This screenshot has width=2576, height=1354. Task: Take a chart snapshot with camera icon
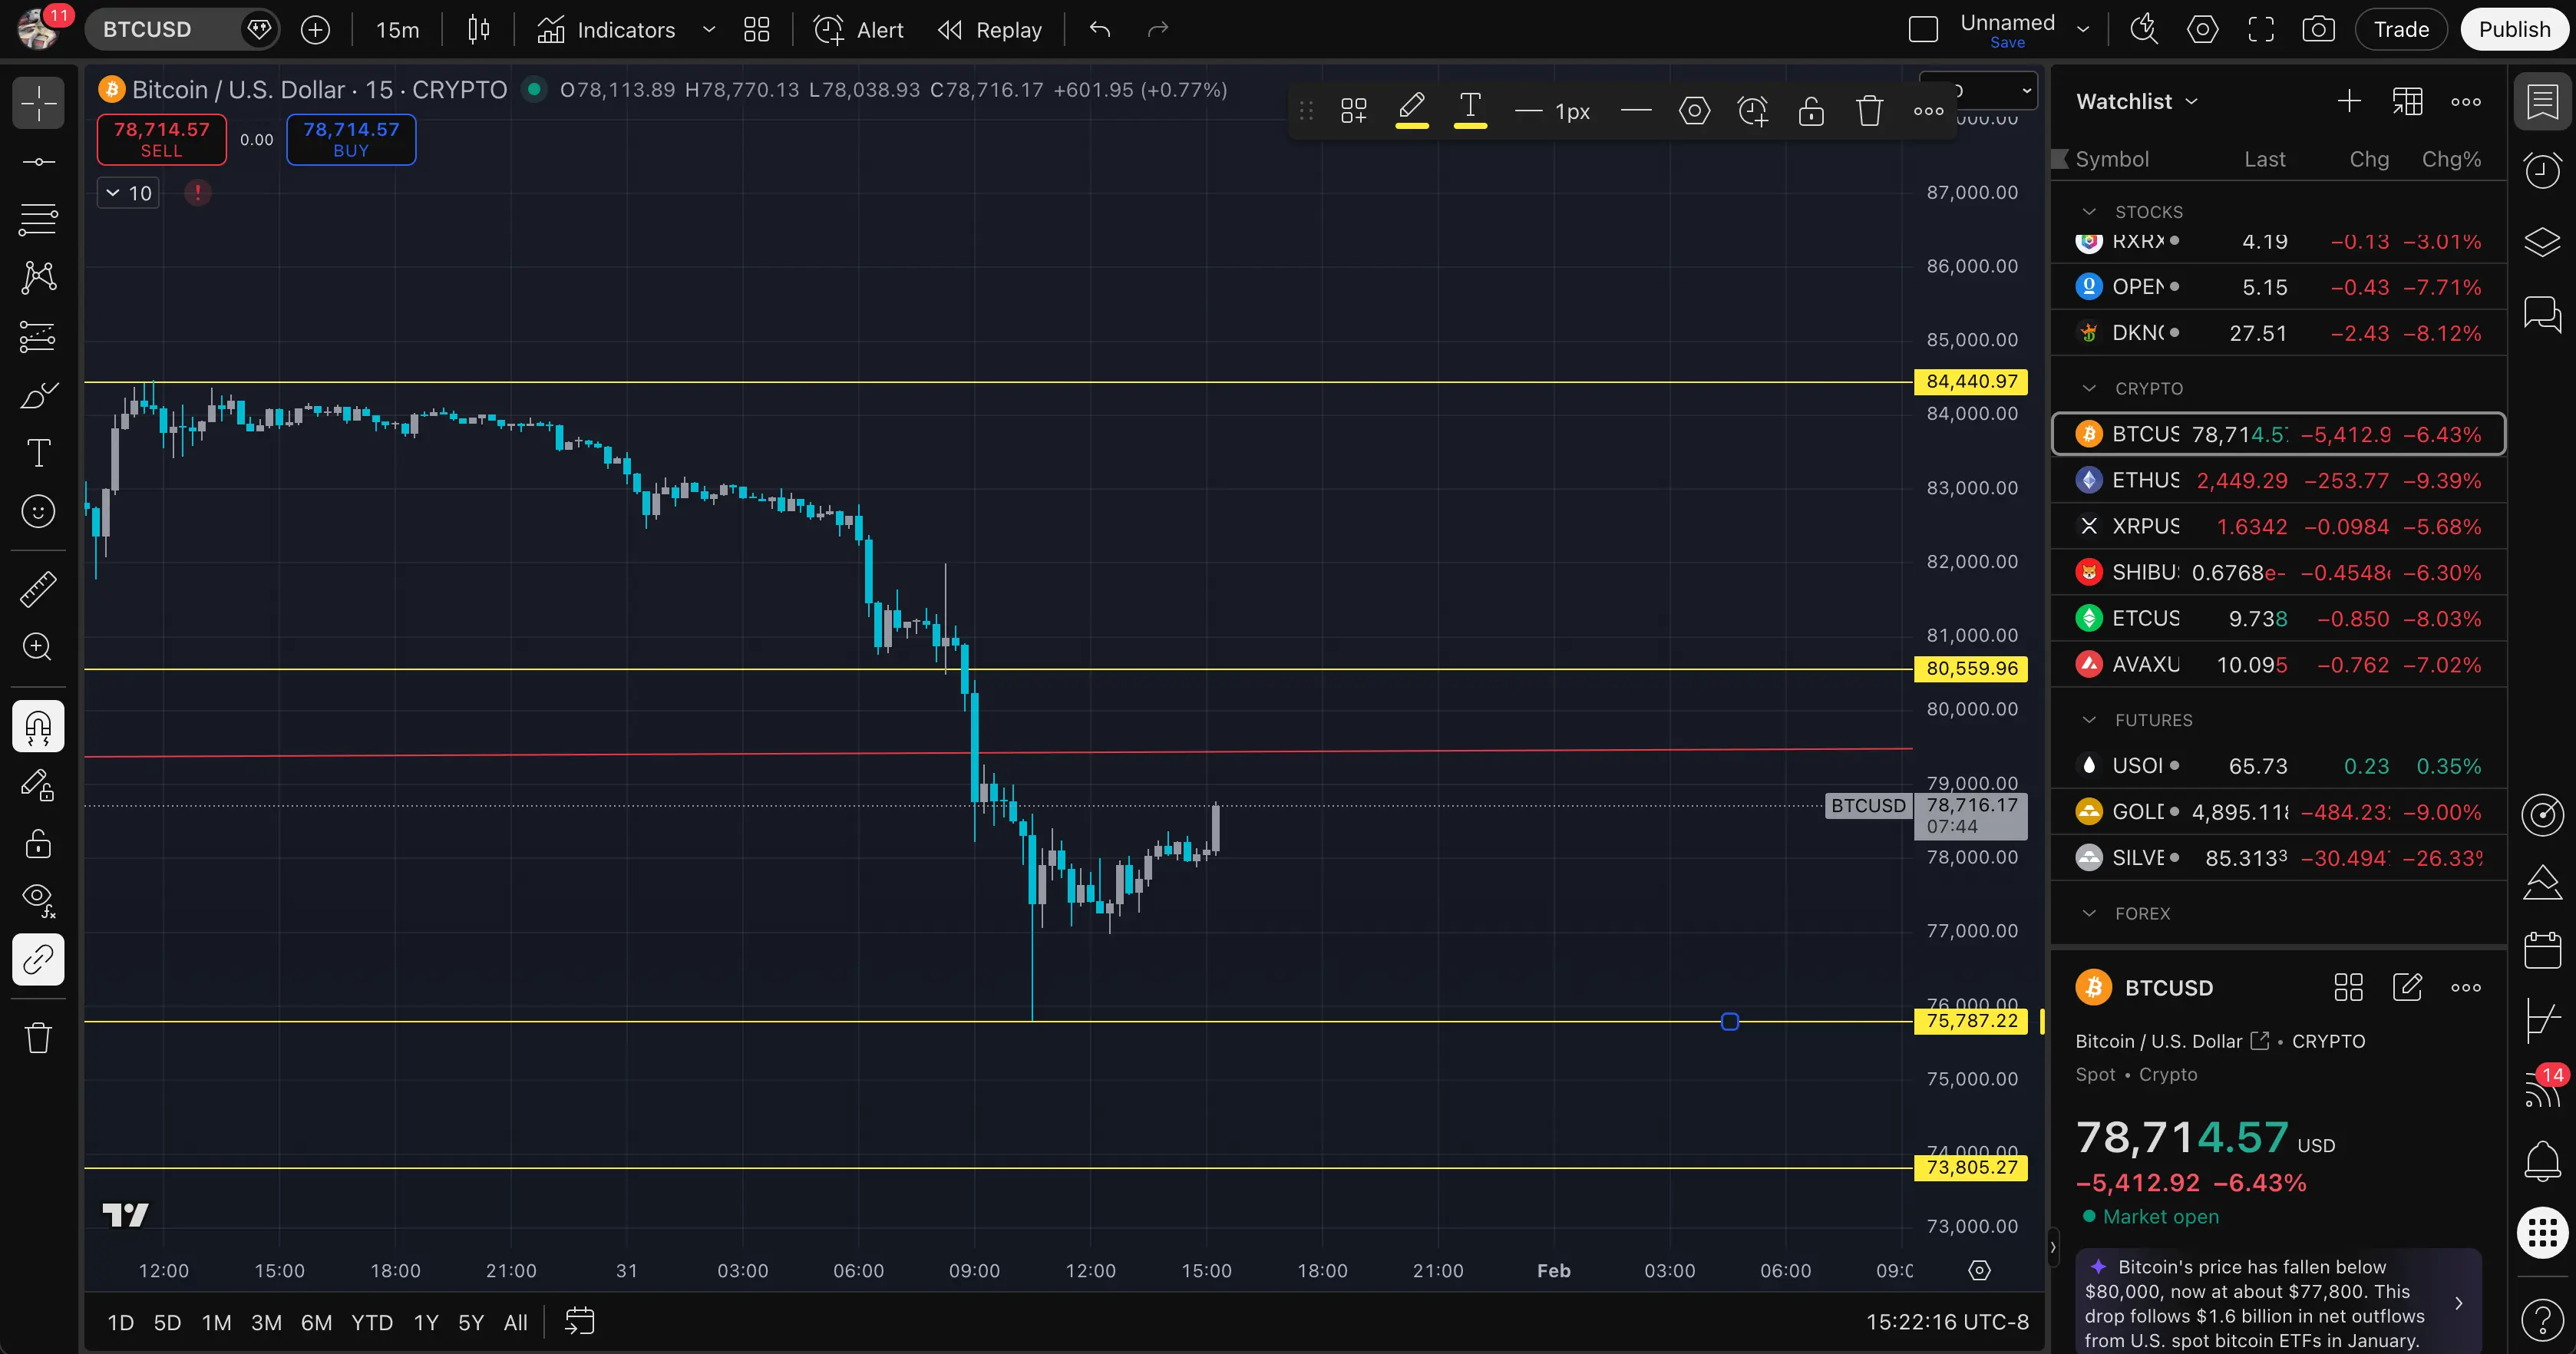(2318, 29)
